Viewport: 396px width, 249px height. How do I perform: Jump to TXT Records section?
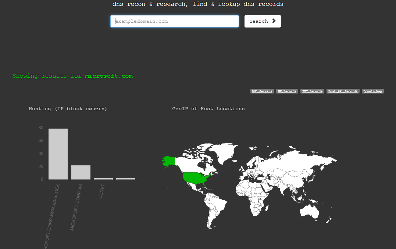(x=312, y=91)
